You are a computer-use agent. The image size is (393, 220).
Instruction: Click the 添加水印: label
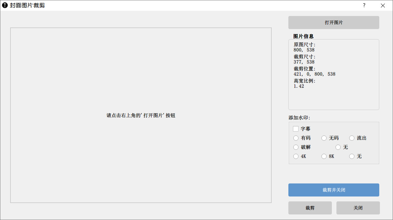pyautogui.click(x=299, y=118)
